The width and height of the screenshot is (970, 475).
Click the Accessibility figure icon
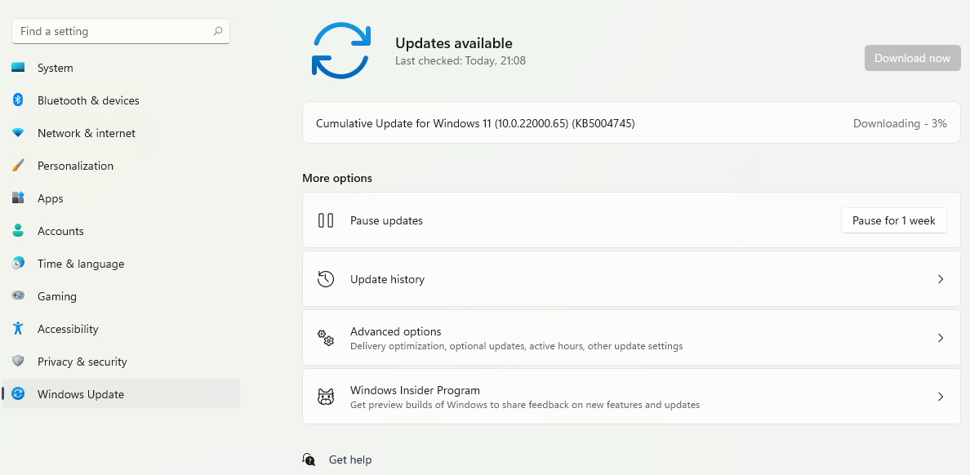click(18, 328)
